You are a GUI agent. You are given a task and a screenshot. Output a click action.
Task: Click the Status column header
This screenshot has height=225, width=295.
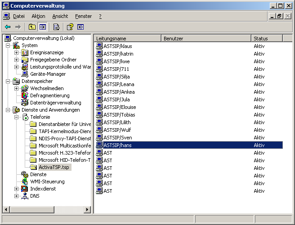266,39
